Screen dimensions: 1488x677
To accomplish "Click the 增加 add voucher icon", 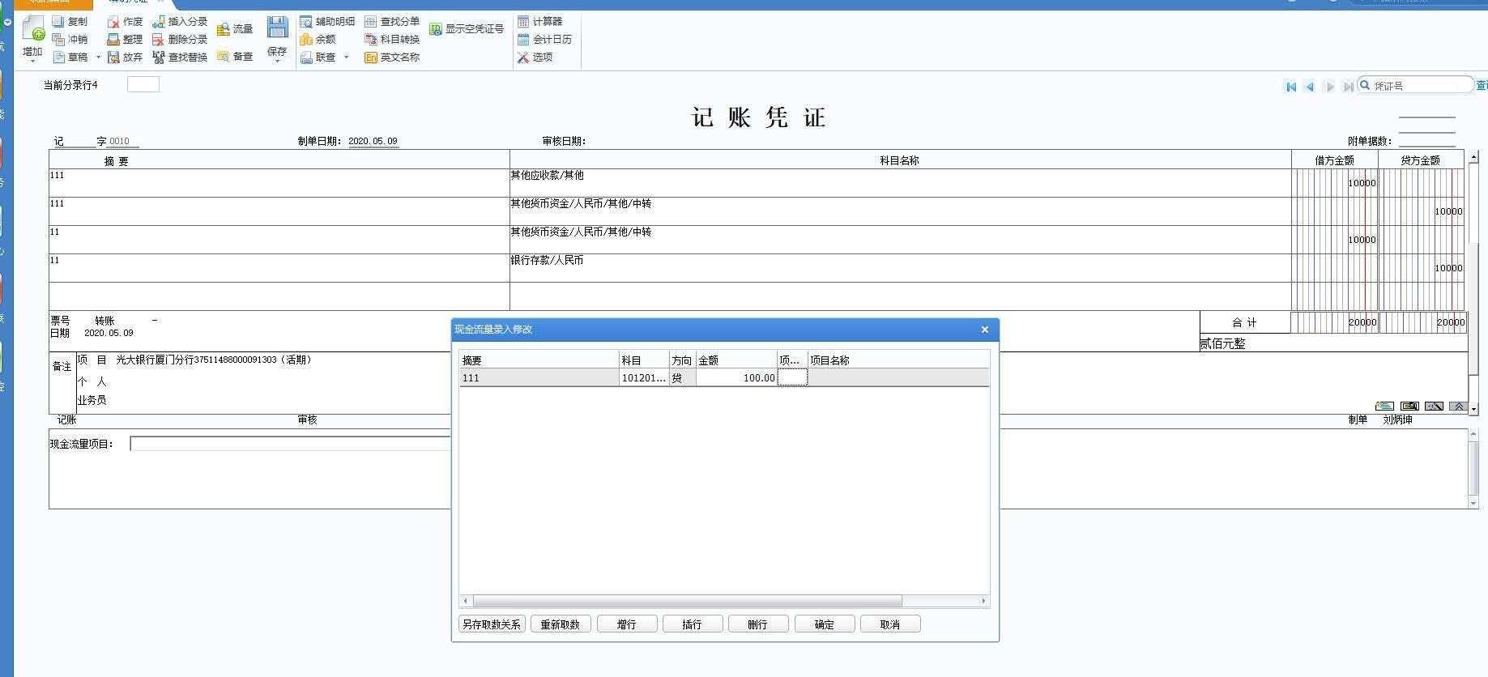I will [33, 28].
